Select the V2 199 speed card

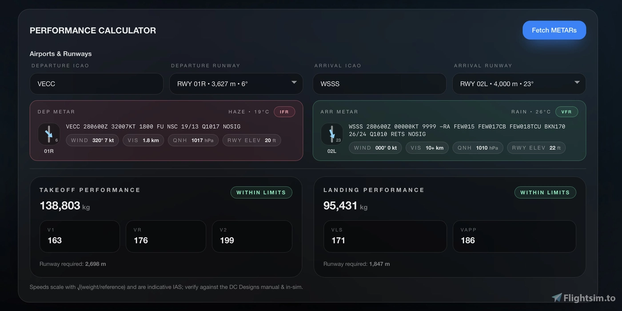[252, 236]
